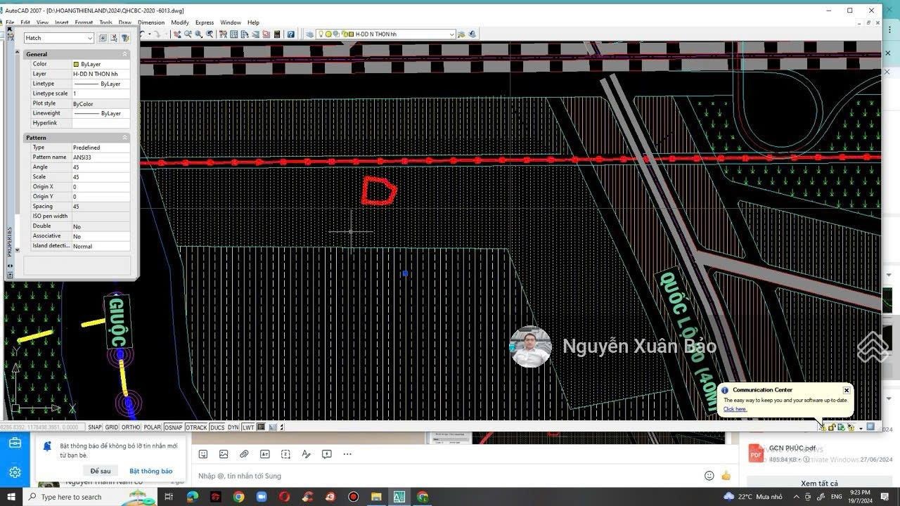900x506 pixels.
Task: Open the Layer Properties Manager icon
Action: click(x=309, y=34)
